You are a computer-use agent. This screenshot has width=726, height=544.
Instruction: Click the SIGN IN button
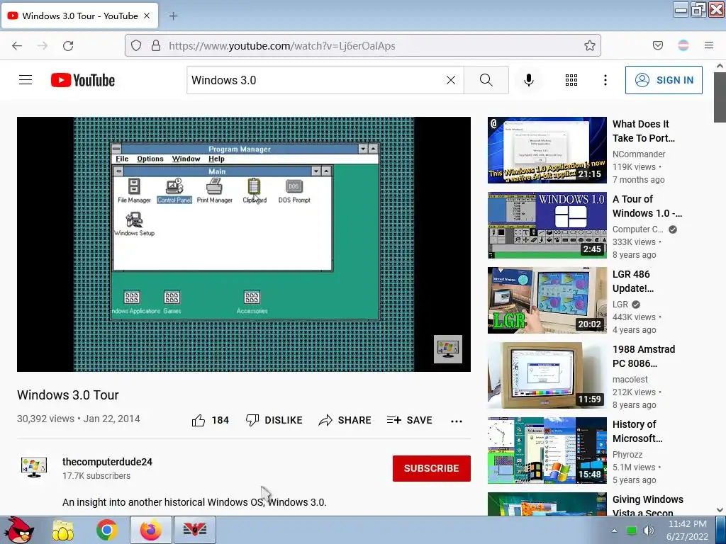point(664,80)
